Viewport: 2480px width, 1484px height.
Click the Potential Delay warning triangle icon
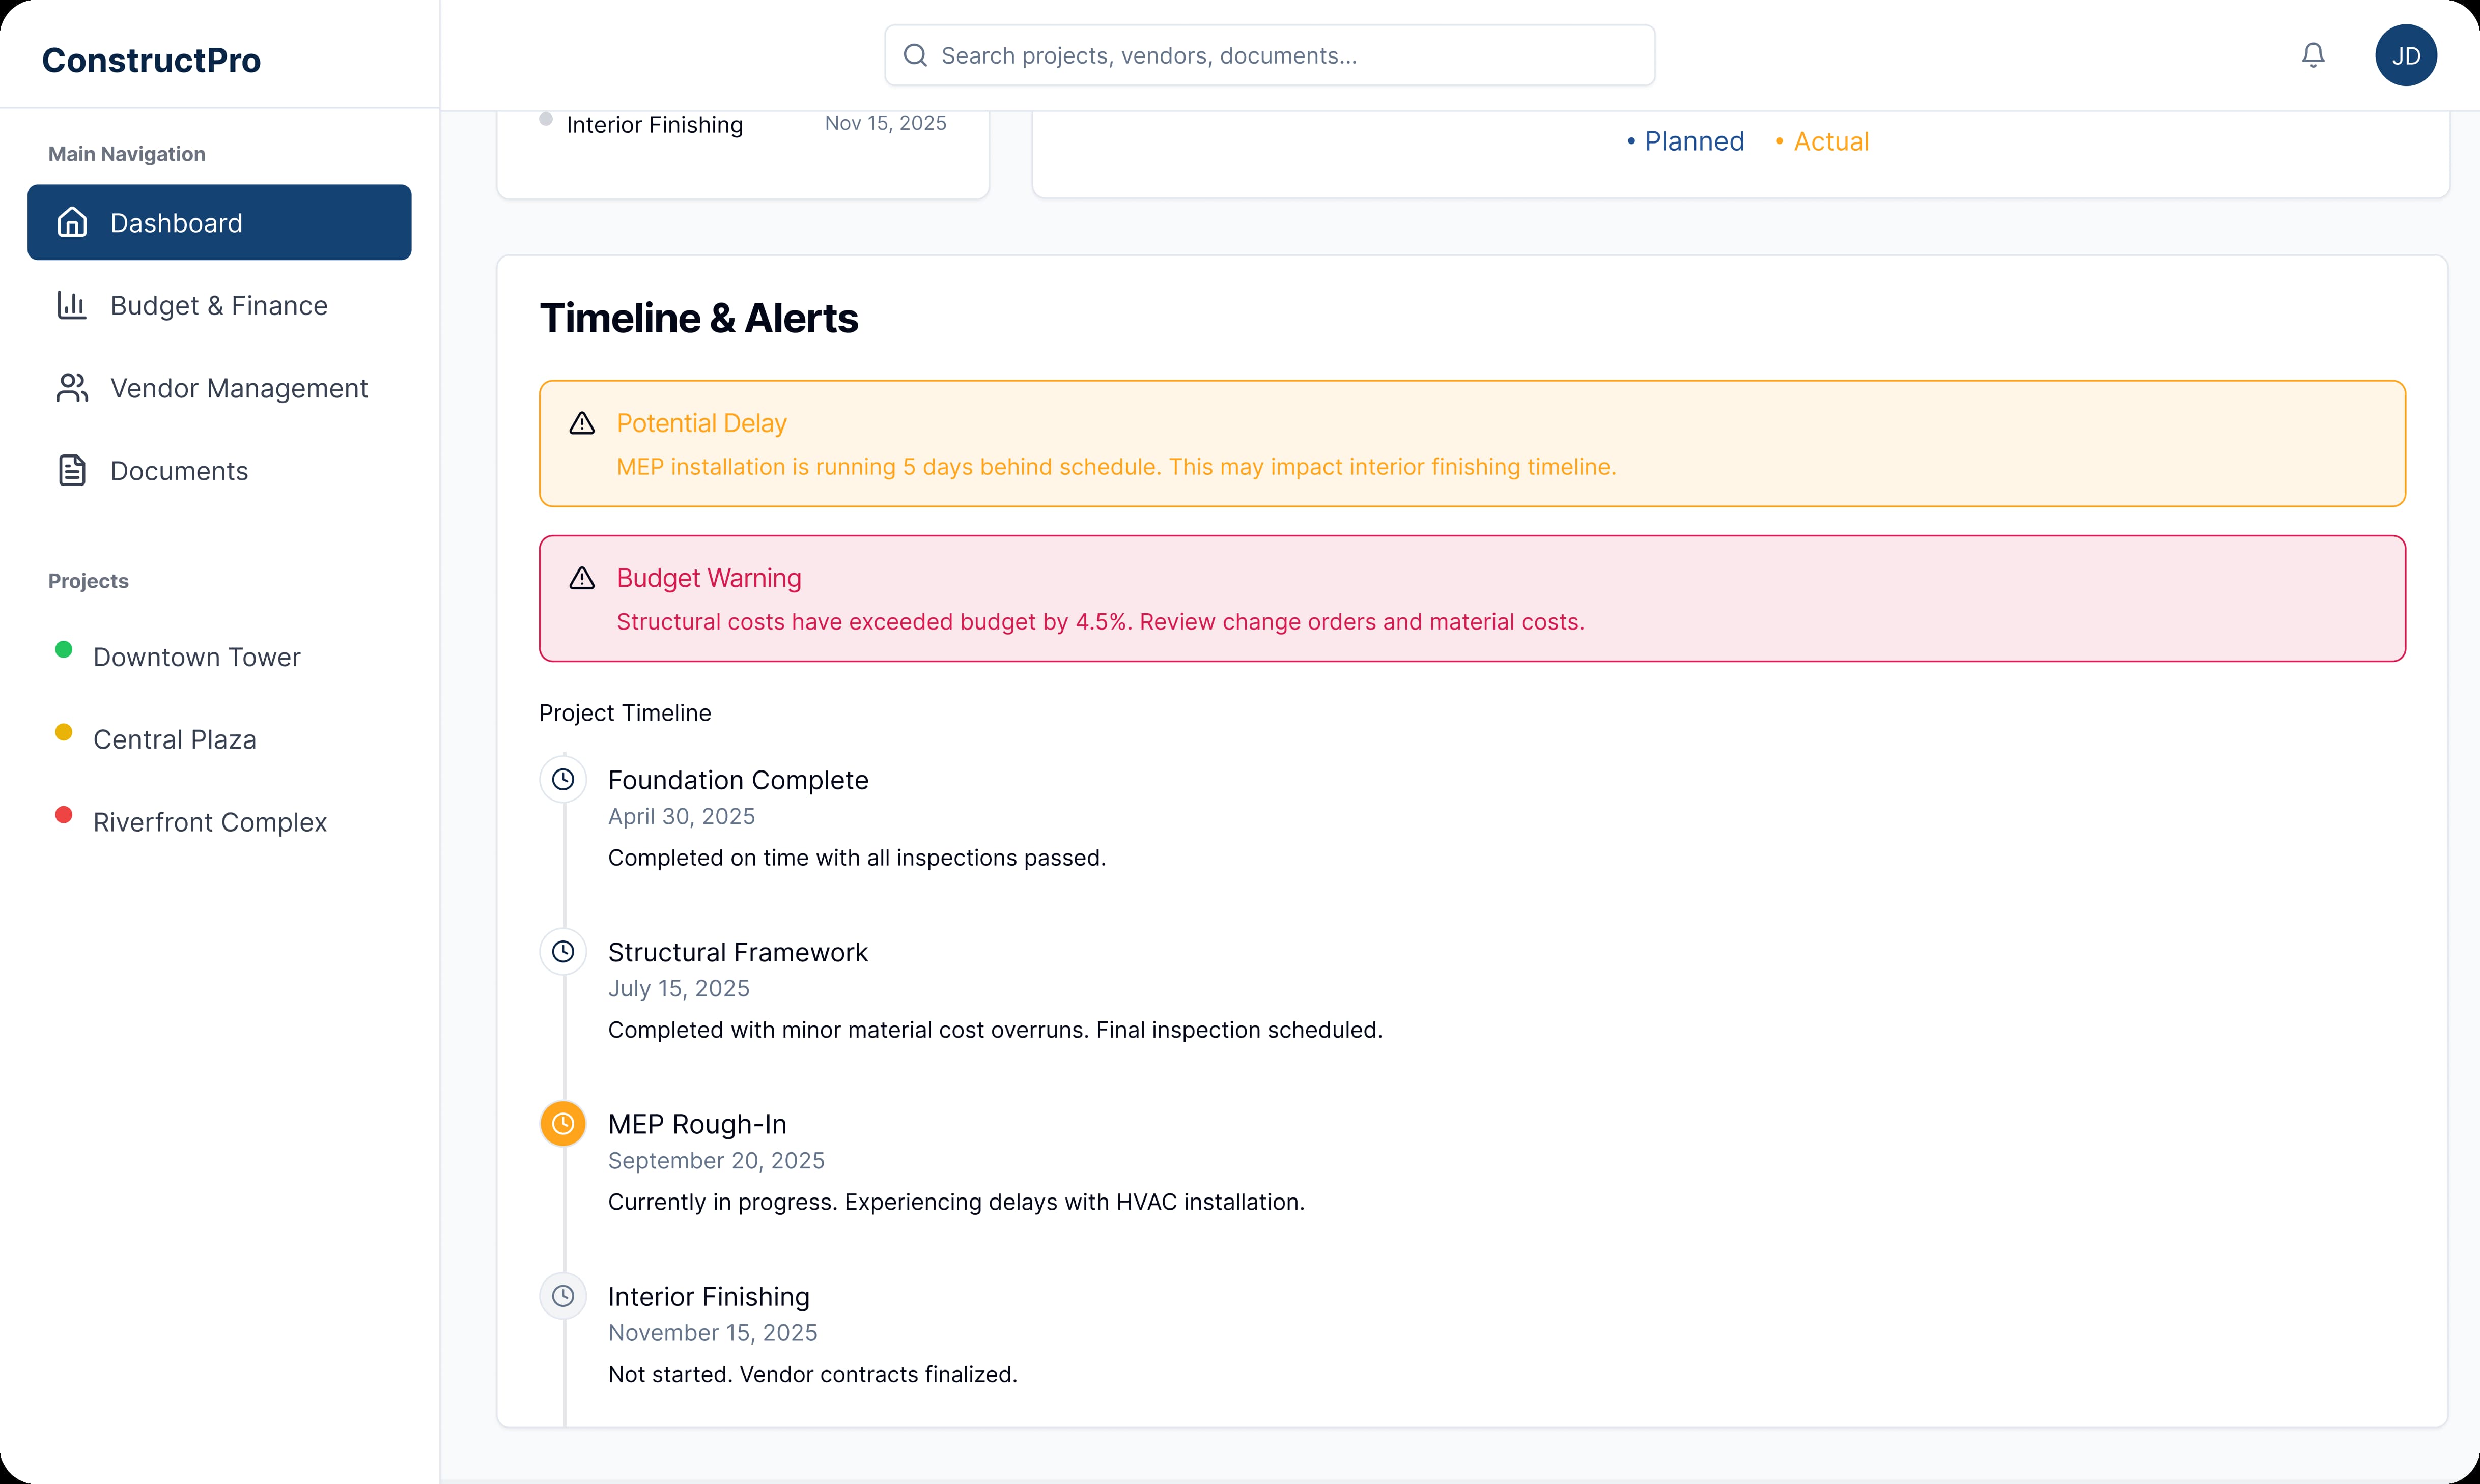pos(582,423)
